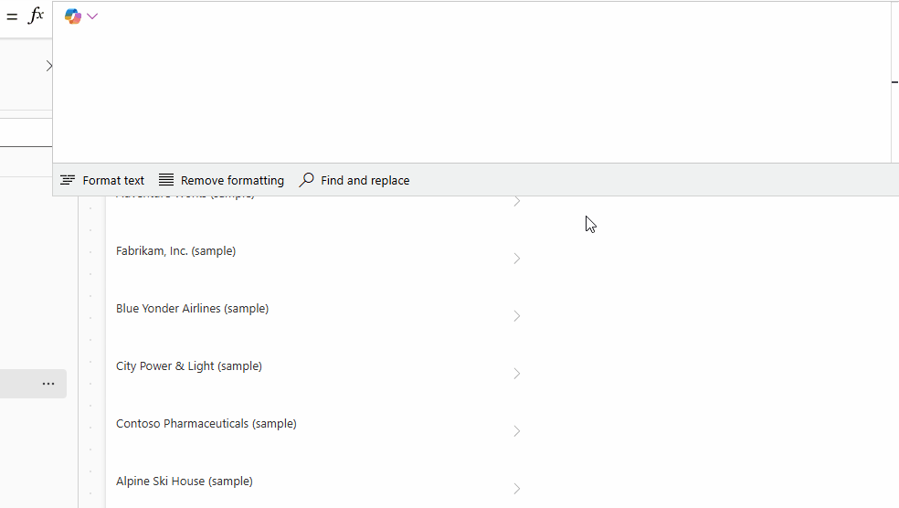Click the arrow beside Blue Yonder Airlines

click(516, 316)
